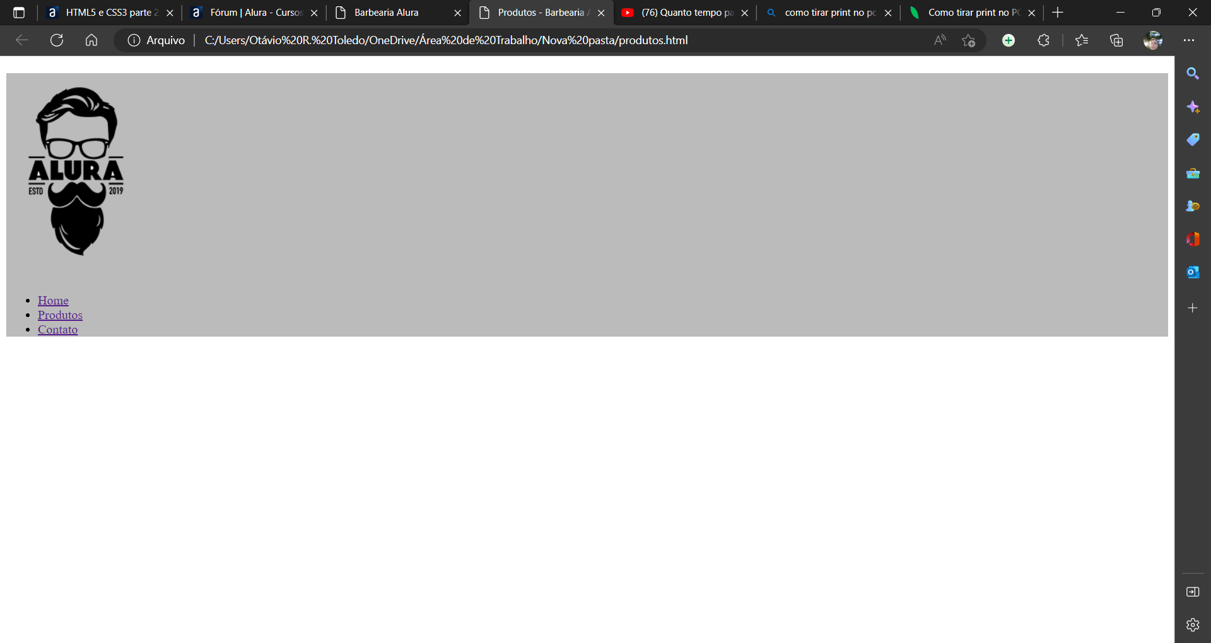The image size is (1211, 643).
Task: Open Games icon in sidebar
Action: (1193, 206)
